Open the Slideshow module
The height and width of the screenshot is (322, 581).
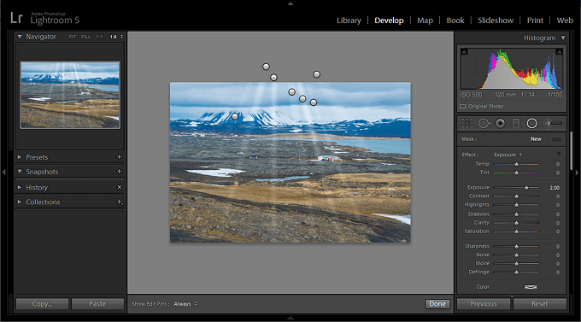click(496, 20)
